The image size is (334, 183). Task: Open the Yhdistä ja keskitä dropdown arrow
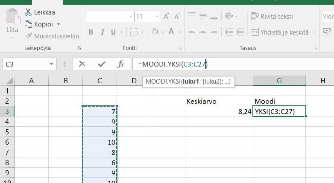[314, 32]
